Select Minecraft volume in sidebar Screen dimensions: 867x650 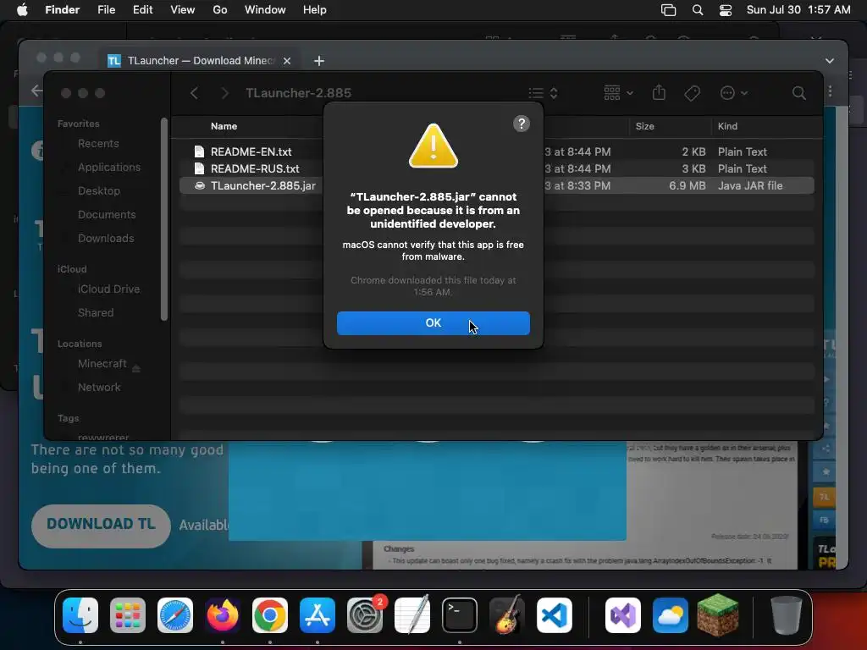(102, 364)
